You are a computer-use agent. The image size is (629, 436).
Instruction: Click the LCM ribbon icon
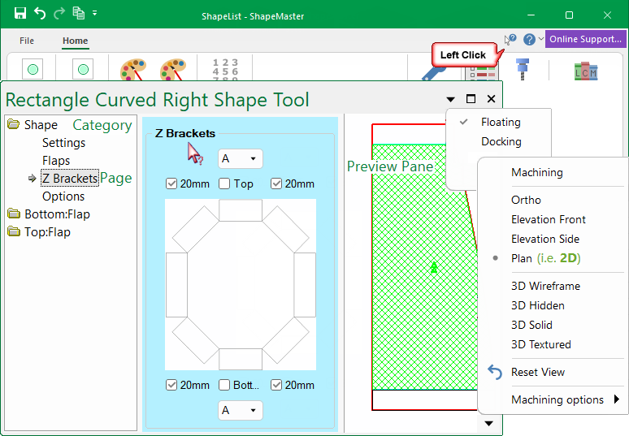(585, 71)
